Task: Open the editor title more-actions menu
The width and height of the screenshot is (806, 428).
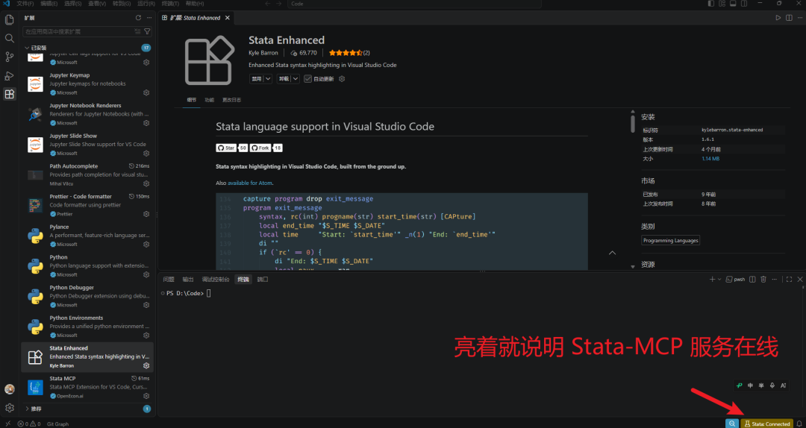Action: [x=799, y=17]
